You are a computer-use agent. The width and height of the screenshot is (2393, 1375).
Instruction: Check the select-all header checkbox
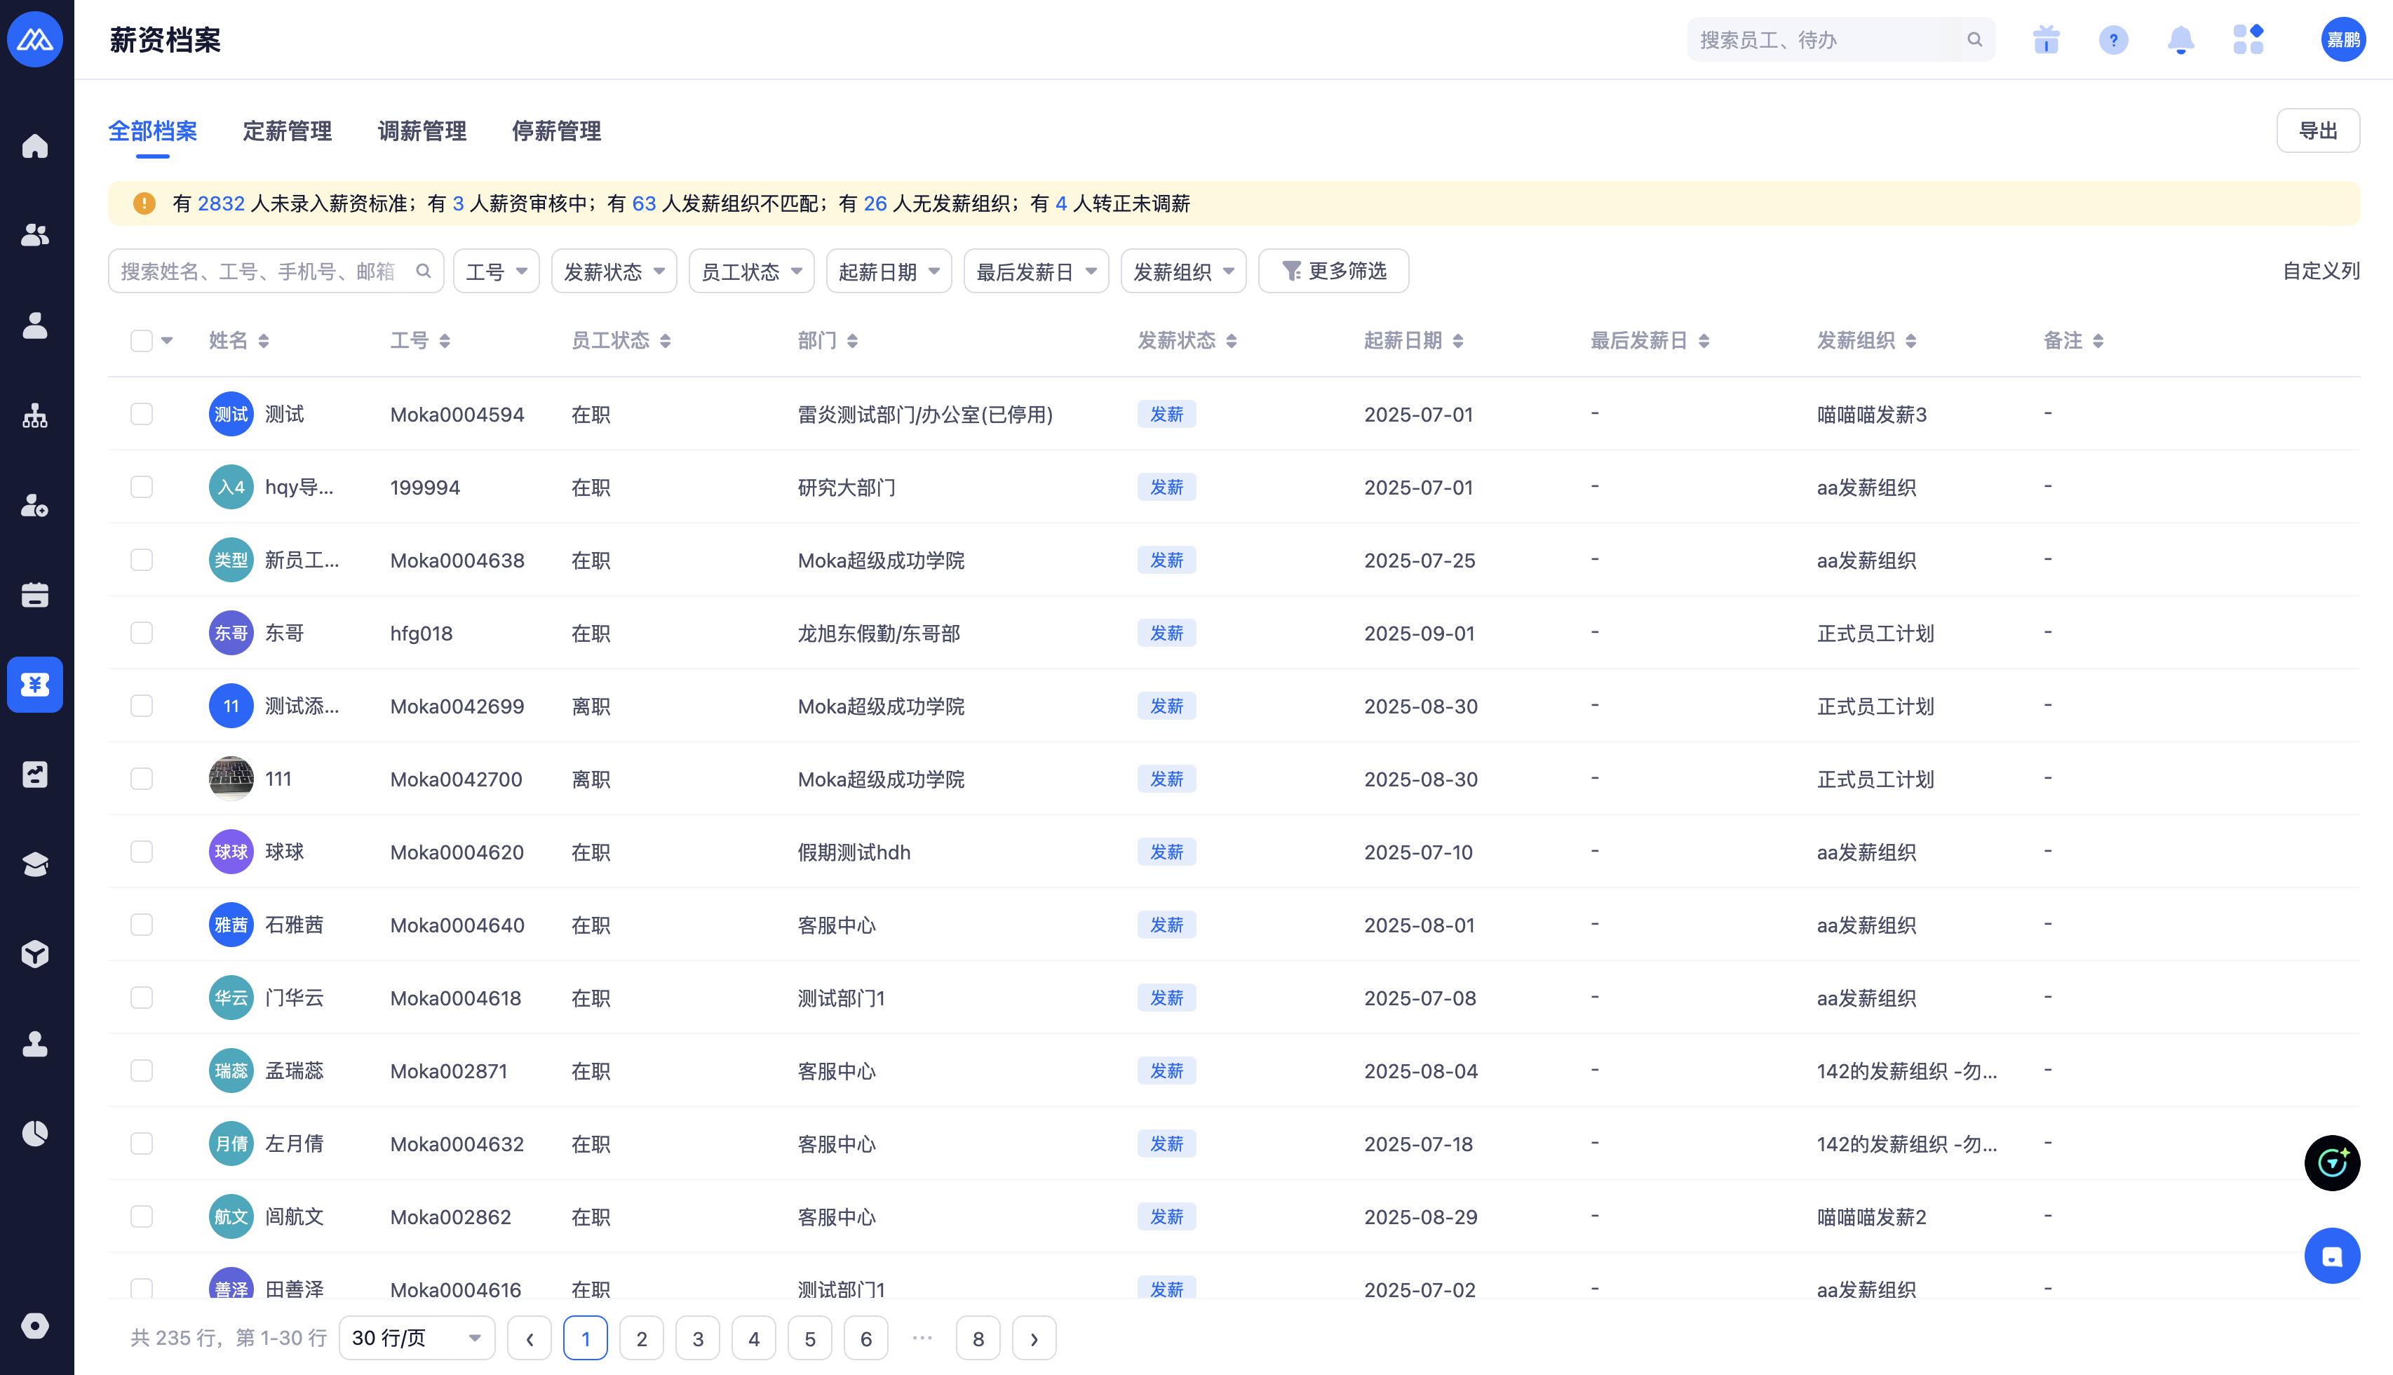tap(142, 341)
